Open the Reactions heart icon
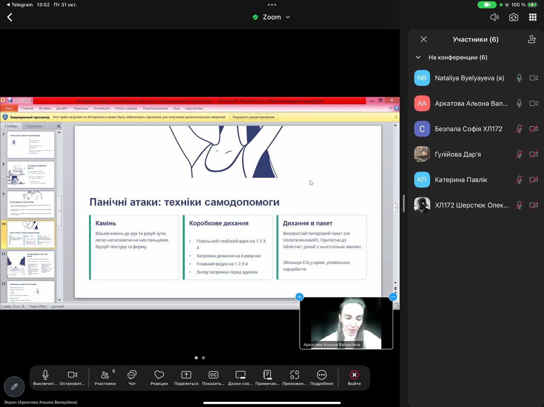Image resolution: width=544 pixels, height=407 pixels. (x=159, y=375)
